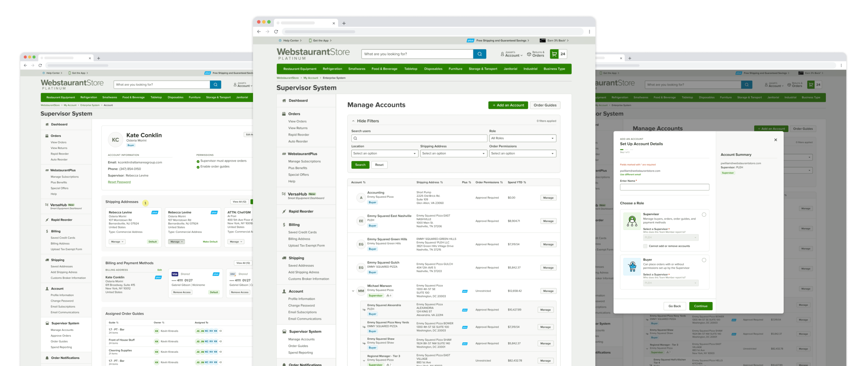Click the Enter Name field in the dialog
The image size is (865, 366).
pos(664,187)
